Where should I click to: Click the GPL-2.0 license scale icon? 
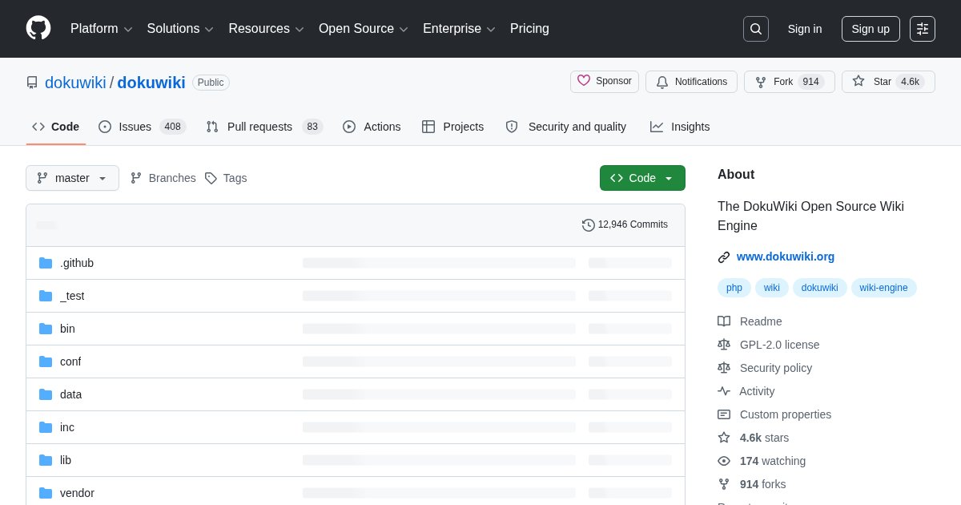pyautogui.click(x=724, y=345)
